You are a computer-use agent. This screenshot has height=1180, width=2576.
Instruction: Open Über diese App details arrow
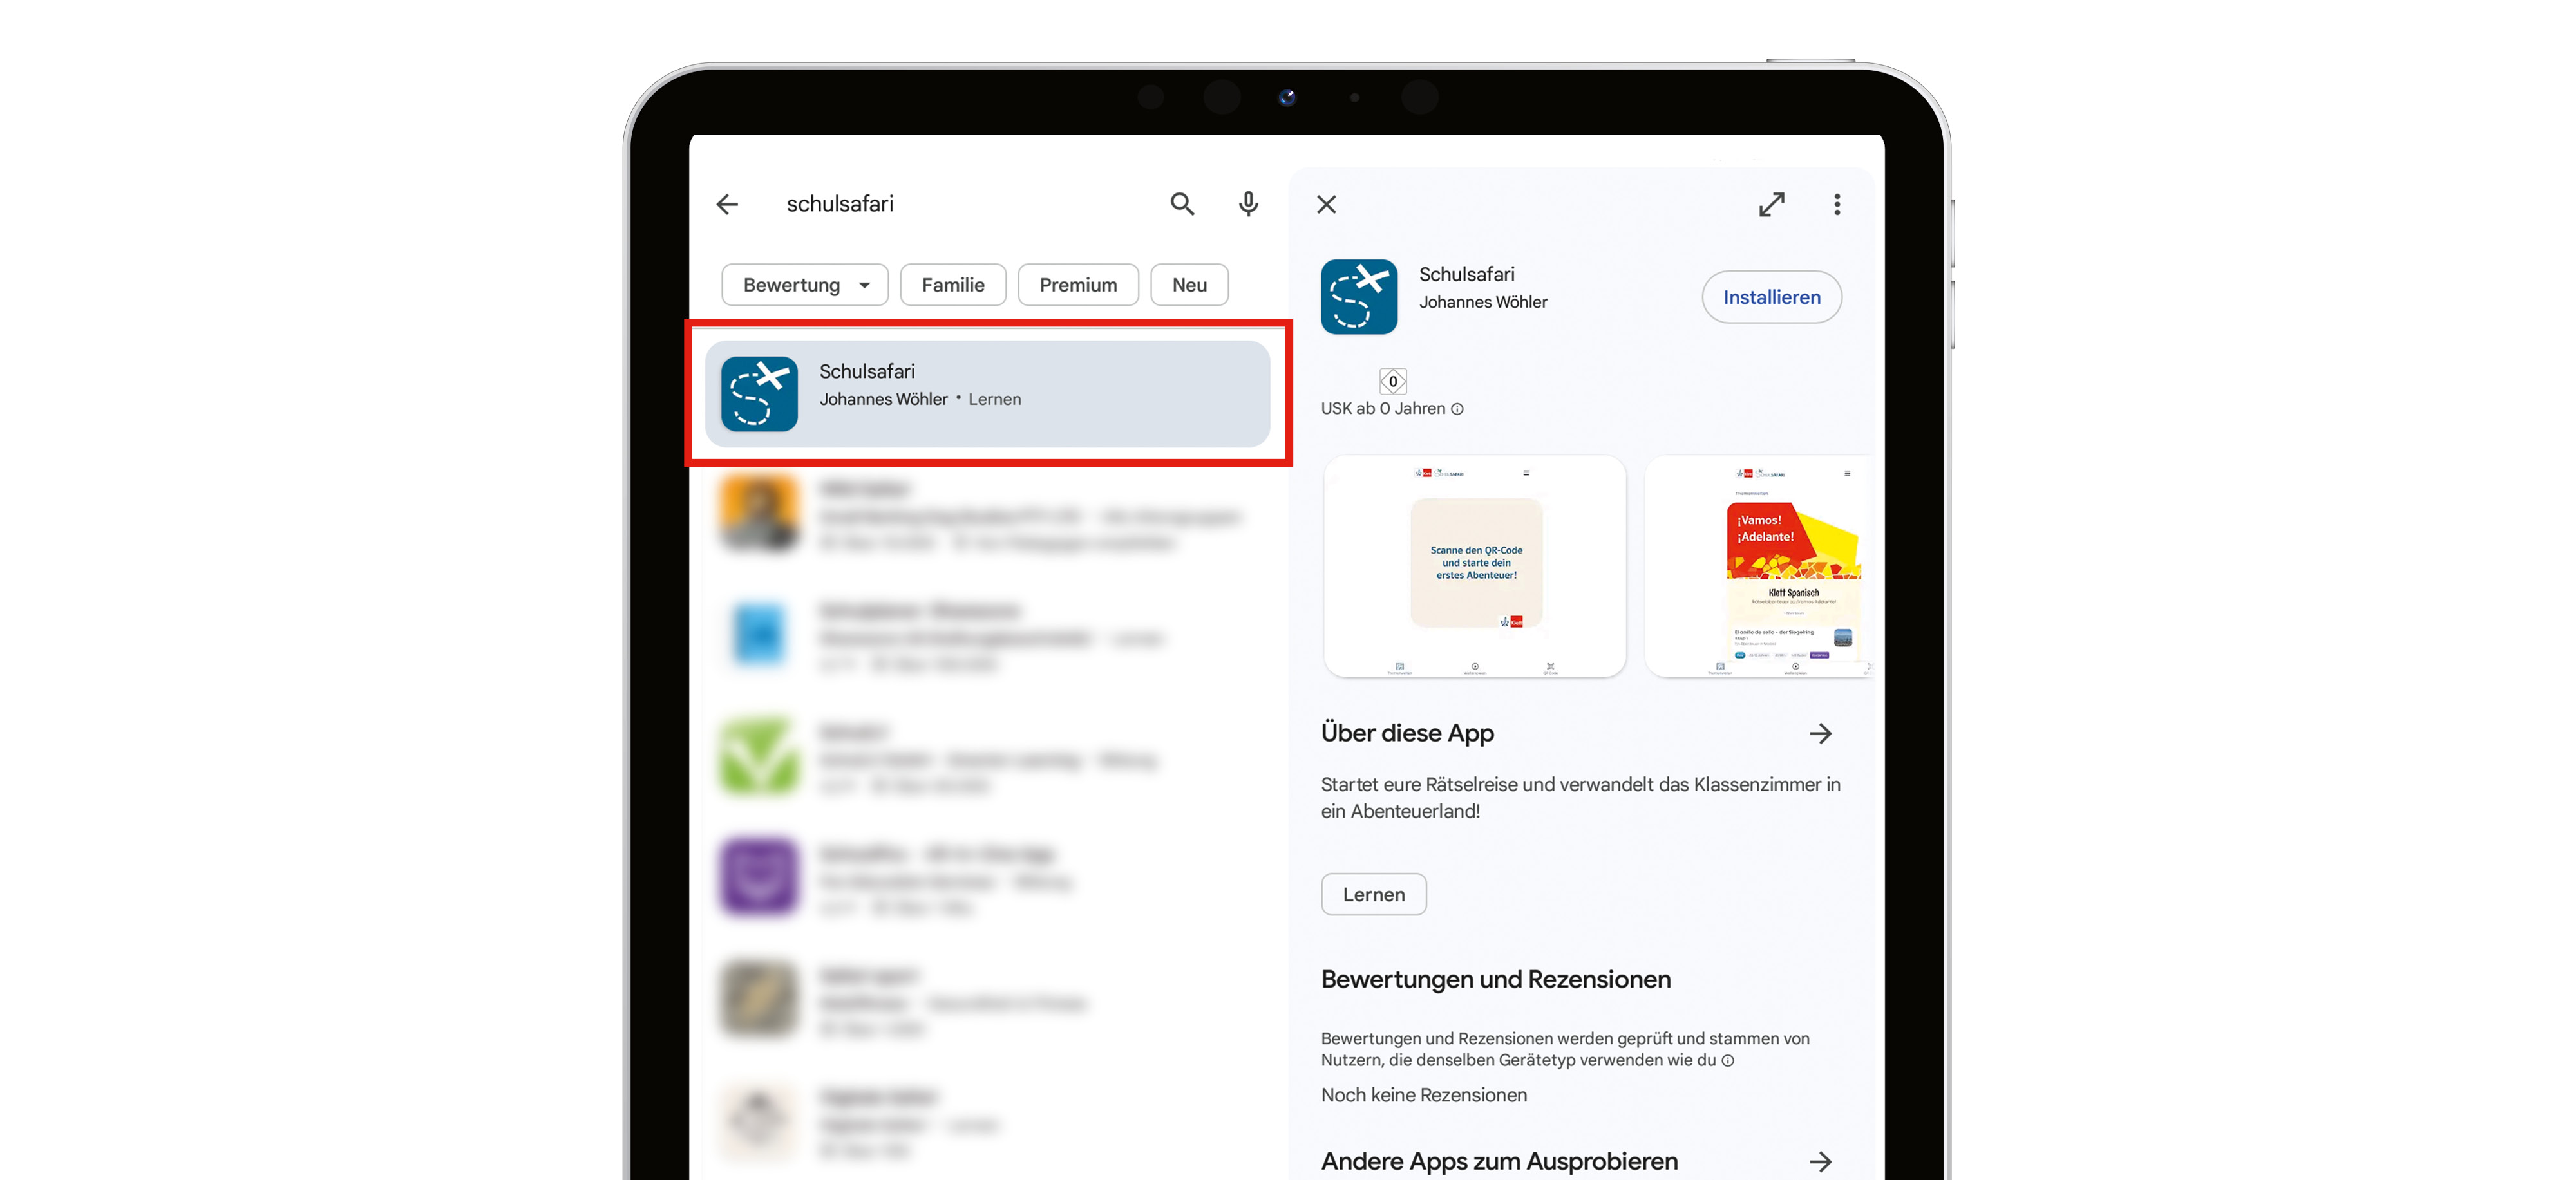coord(1820,734)
